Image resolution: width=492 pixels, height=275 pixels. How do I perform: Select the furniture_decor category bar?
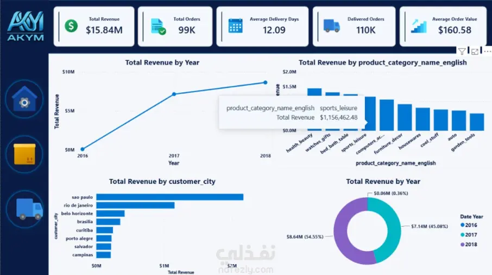405,117
